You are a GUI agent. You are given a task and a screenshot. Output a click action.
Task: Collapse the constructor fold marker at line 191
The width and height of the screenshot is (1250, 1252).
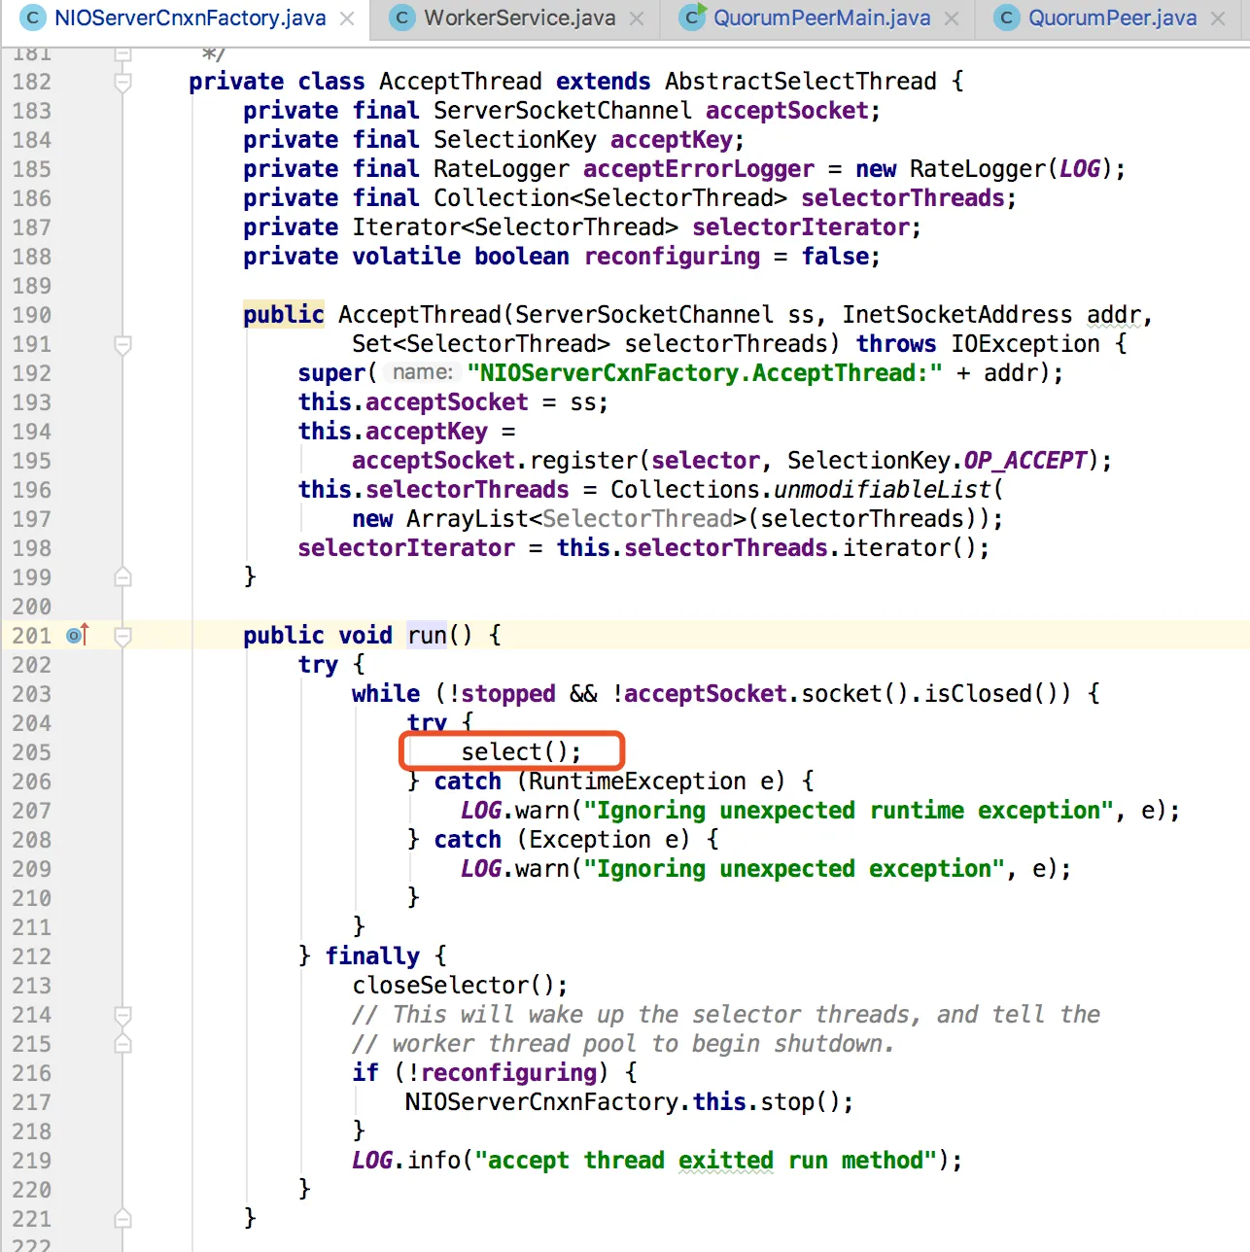(122, 345)
